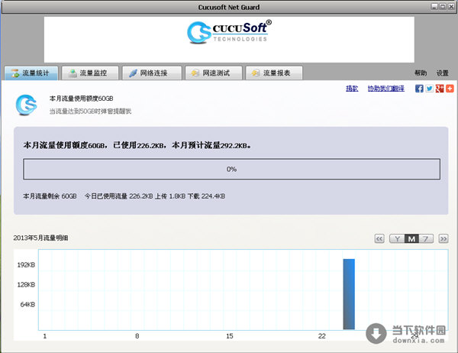Go to next period with >> button
This screenshot has height=353, width=458.
click(x=443, y=239)
